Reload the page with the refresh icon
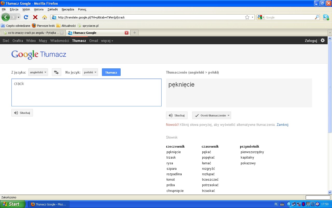Image resolution: width=332 pixels, height=208 pixels. pyautogui.click(x=26, y=17)
